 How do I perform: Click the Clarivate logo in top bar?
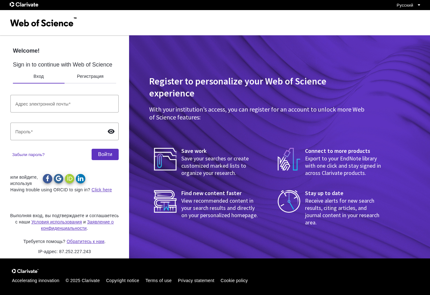[24, 5]
